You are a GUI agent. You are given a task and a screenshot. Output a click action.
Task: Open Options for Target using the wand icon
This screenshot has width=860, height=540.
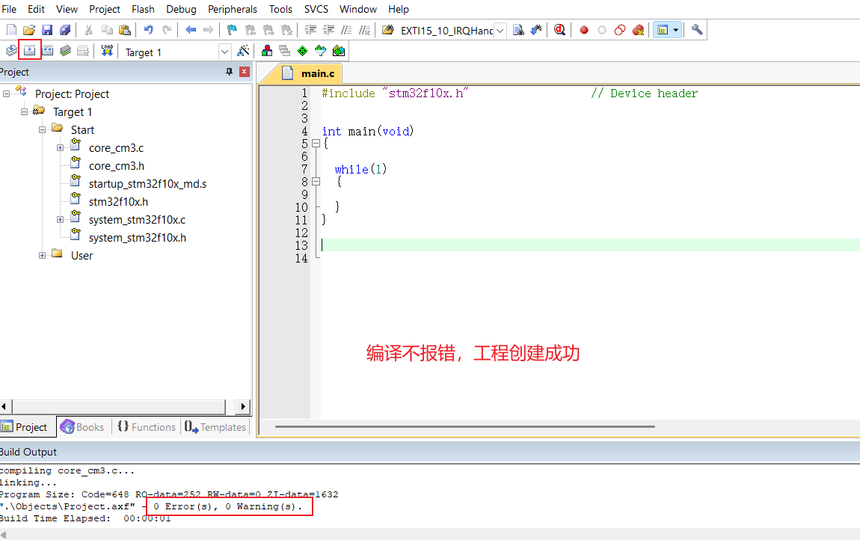coord(245,51)
